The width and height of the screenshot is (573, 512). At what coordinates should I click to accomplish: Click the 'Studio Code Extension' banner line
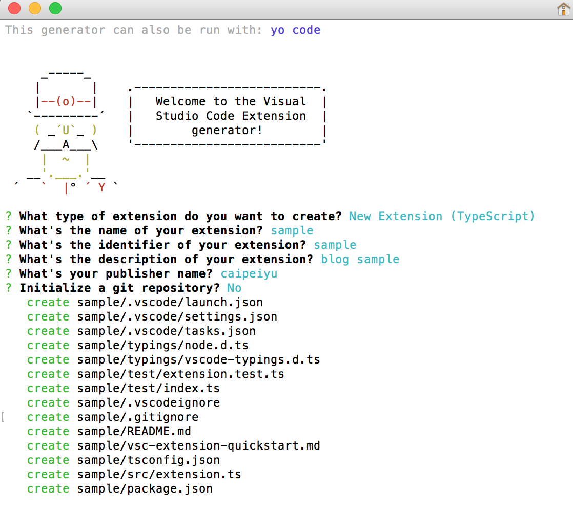(x=231, y=116)
